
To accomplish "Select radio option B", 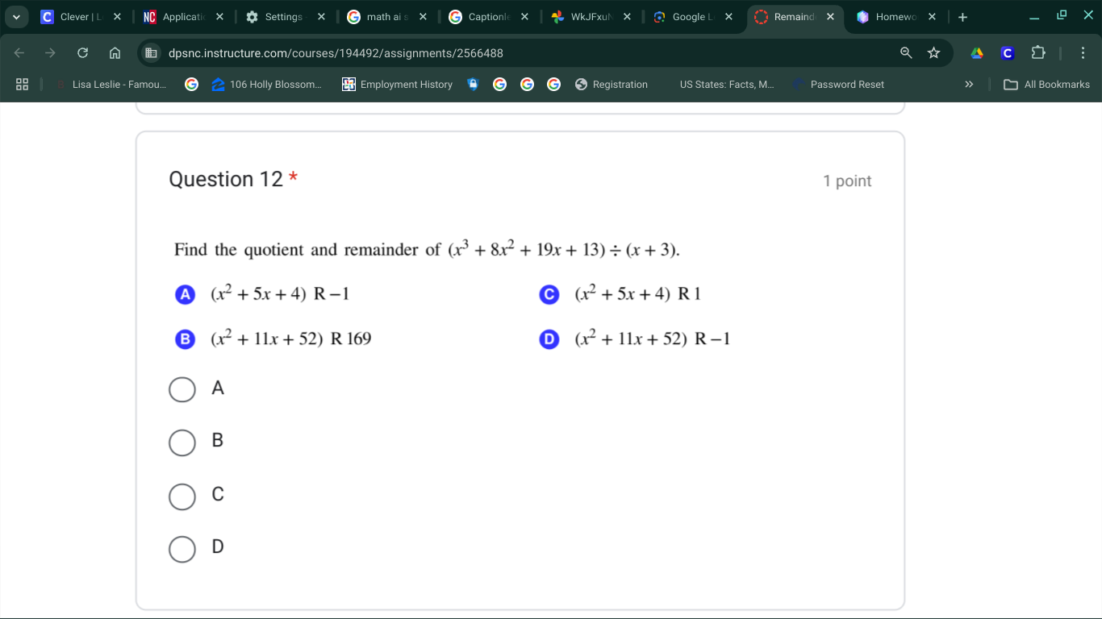I will coord(182,442).
